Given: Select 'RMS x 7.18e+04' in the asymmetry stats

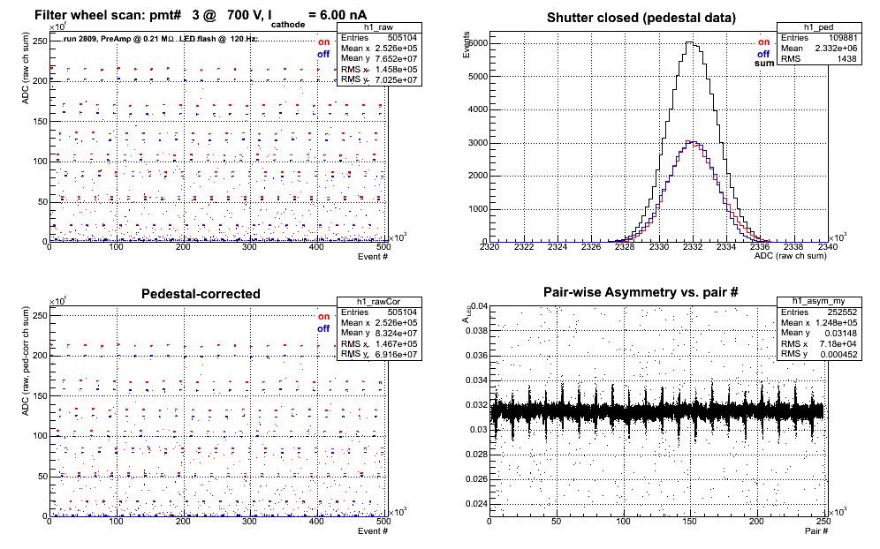Looking at the screenshot, I should click(x=819, y=343).
